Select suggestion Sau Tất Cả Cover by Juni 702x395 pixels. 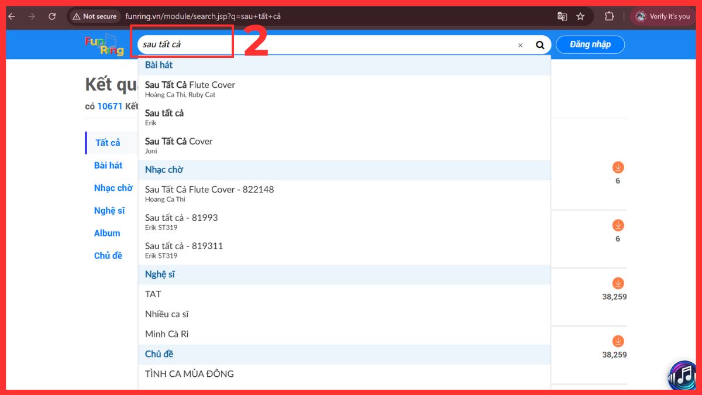point(344,146)
